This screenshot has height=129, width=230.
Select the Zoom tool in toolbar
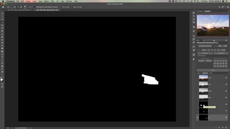coord(2,69)
